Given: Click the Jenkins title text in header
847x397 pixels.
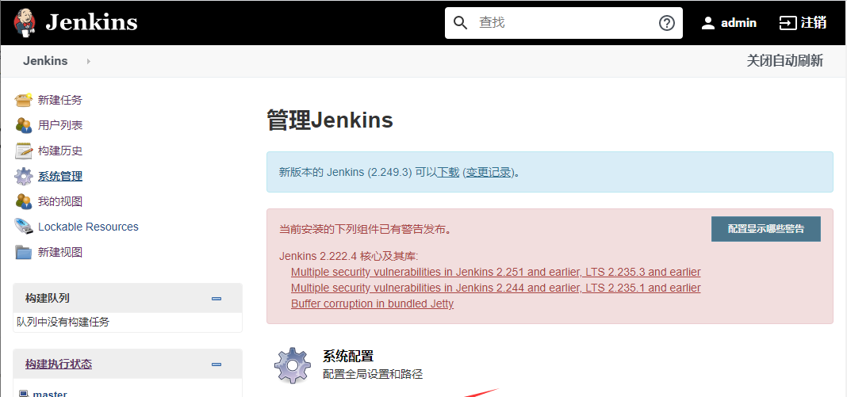Looking at the screenshot, I should (91, 23).
